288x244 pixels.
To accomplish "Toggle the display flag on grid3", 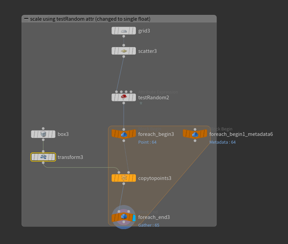I will click(x=133, y=31).
